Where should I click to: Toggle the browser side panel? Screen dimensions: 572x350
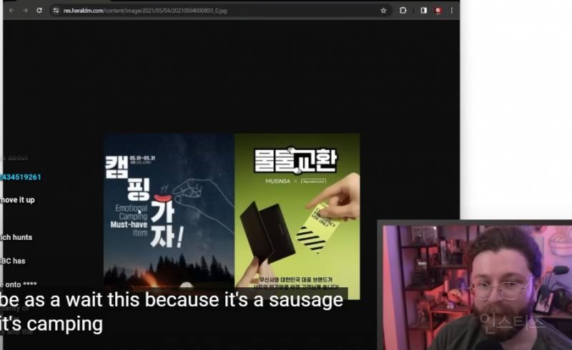tap(423, 11)
